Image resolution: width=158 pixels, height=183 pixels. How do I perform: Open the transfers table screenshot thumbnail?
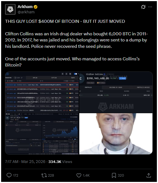42,92
